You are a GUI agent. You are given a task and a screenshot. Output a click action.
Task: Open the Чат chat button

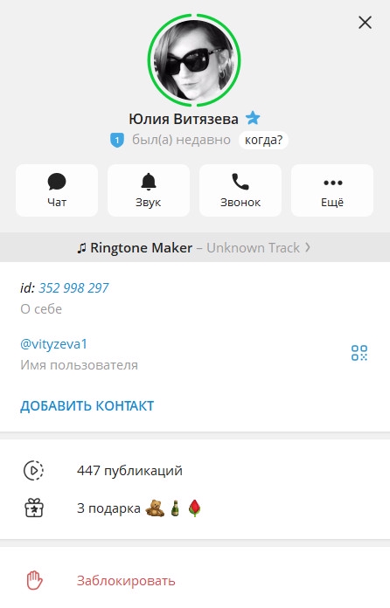pyautogui.click(x=57, y=190)
